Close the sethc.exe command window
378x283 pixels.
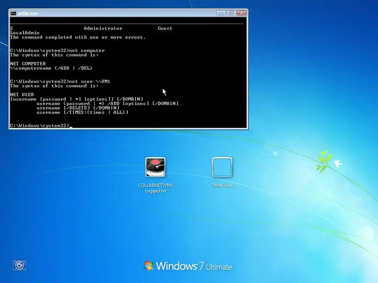click(x=242, y=13)
